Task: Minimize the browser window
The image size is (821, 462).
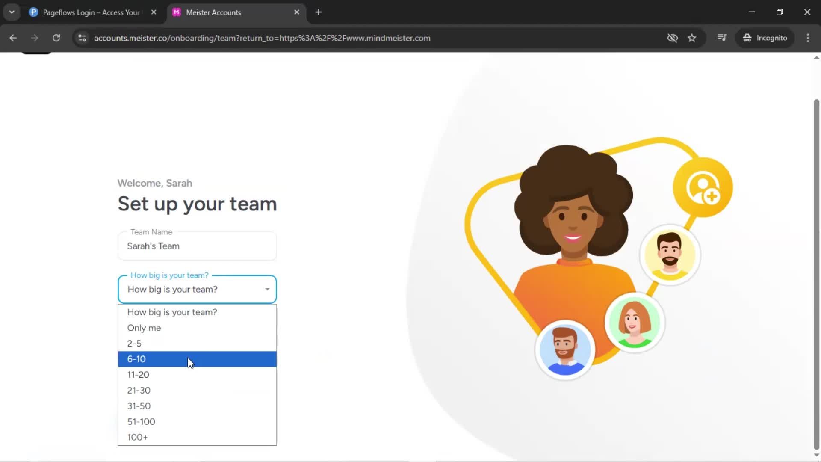Action: tap(752, 12)
